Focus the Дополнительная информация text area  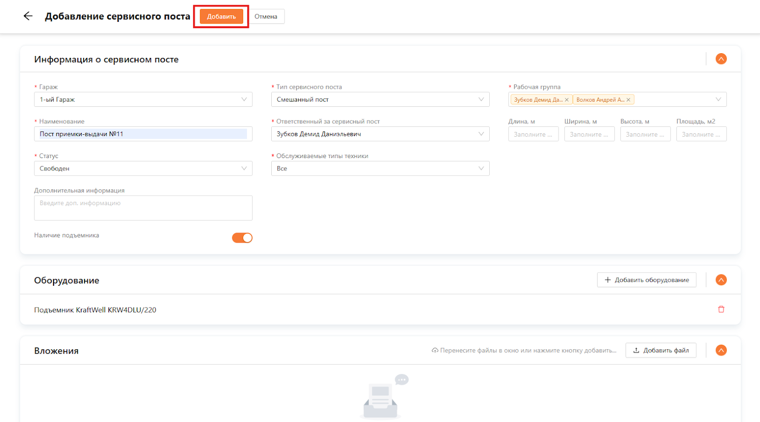click(x=143, y=208)
